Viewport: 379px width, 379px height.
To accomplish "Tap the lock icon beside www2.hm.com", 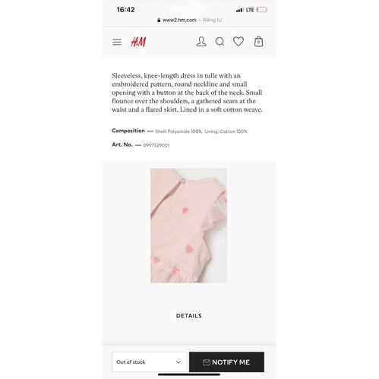I will (159, 20).
